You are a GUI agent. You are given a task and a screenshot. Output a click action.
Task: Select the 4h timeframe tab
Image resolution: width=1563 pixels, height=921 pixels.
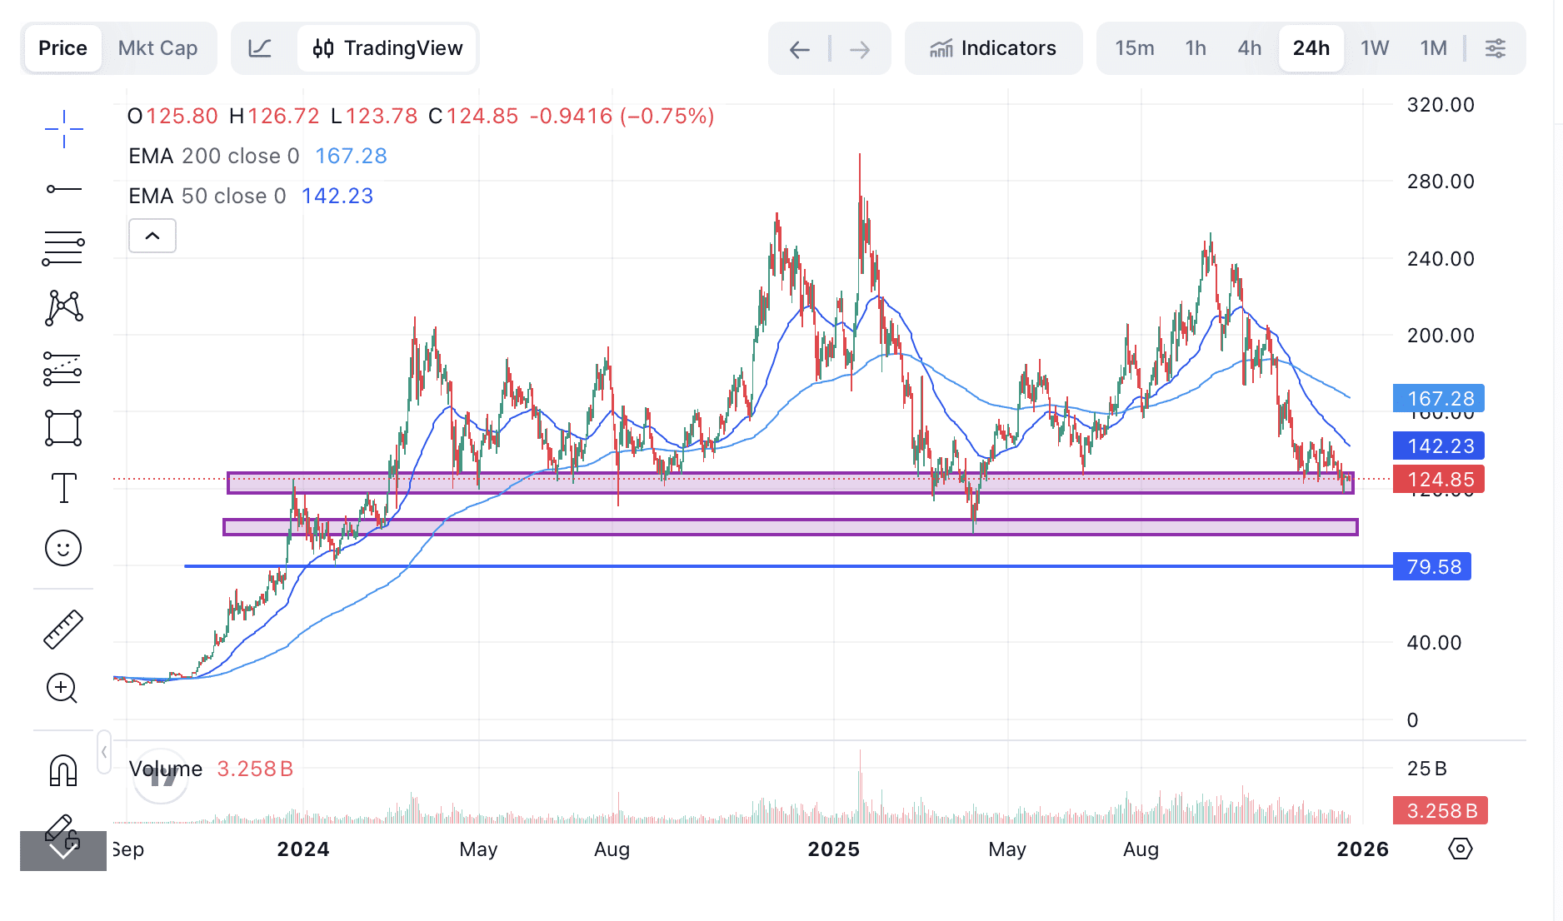click(1249, 48)
